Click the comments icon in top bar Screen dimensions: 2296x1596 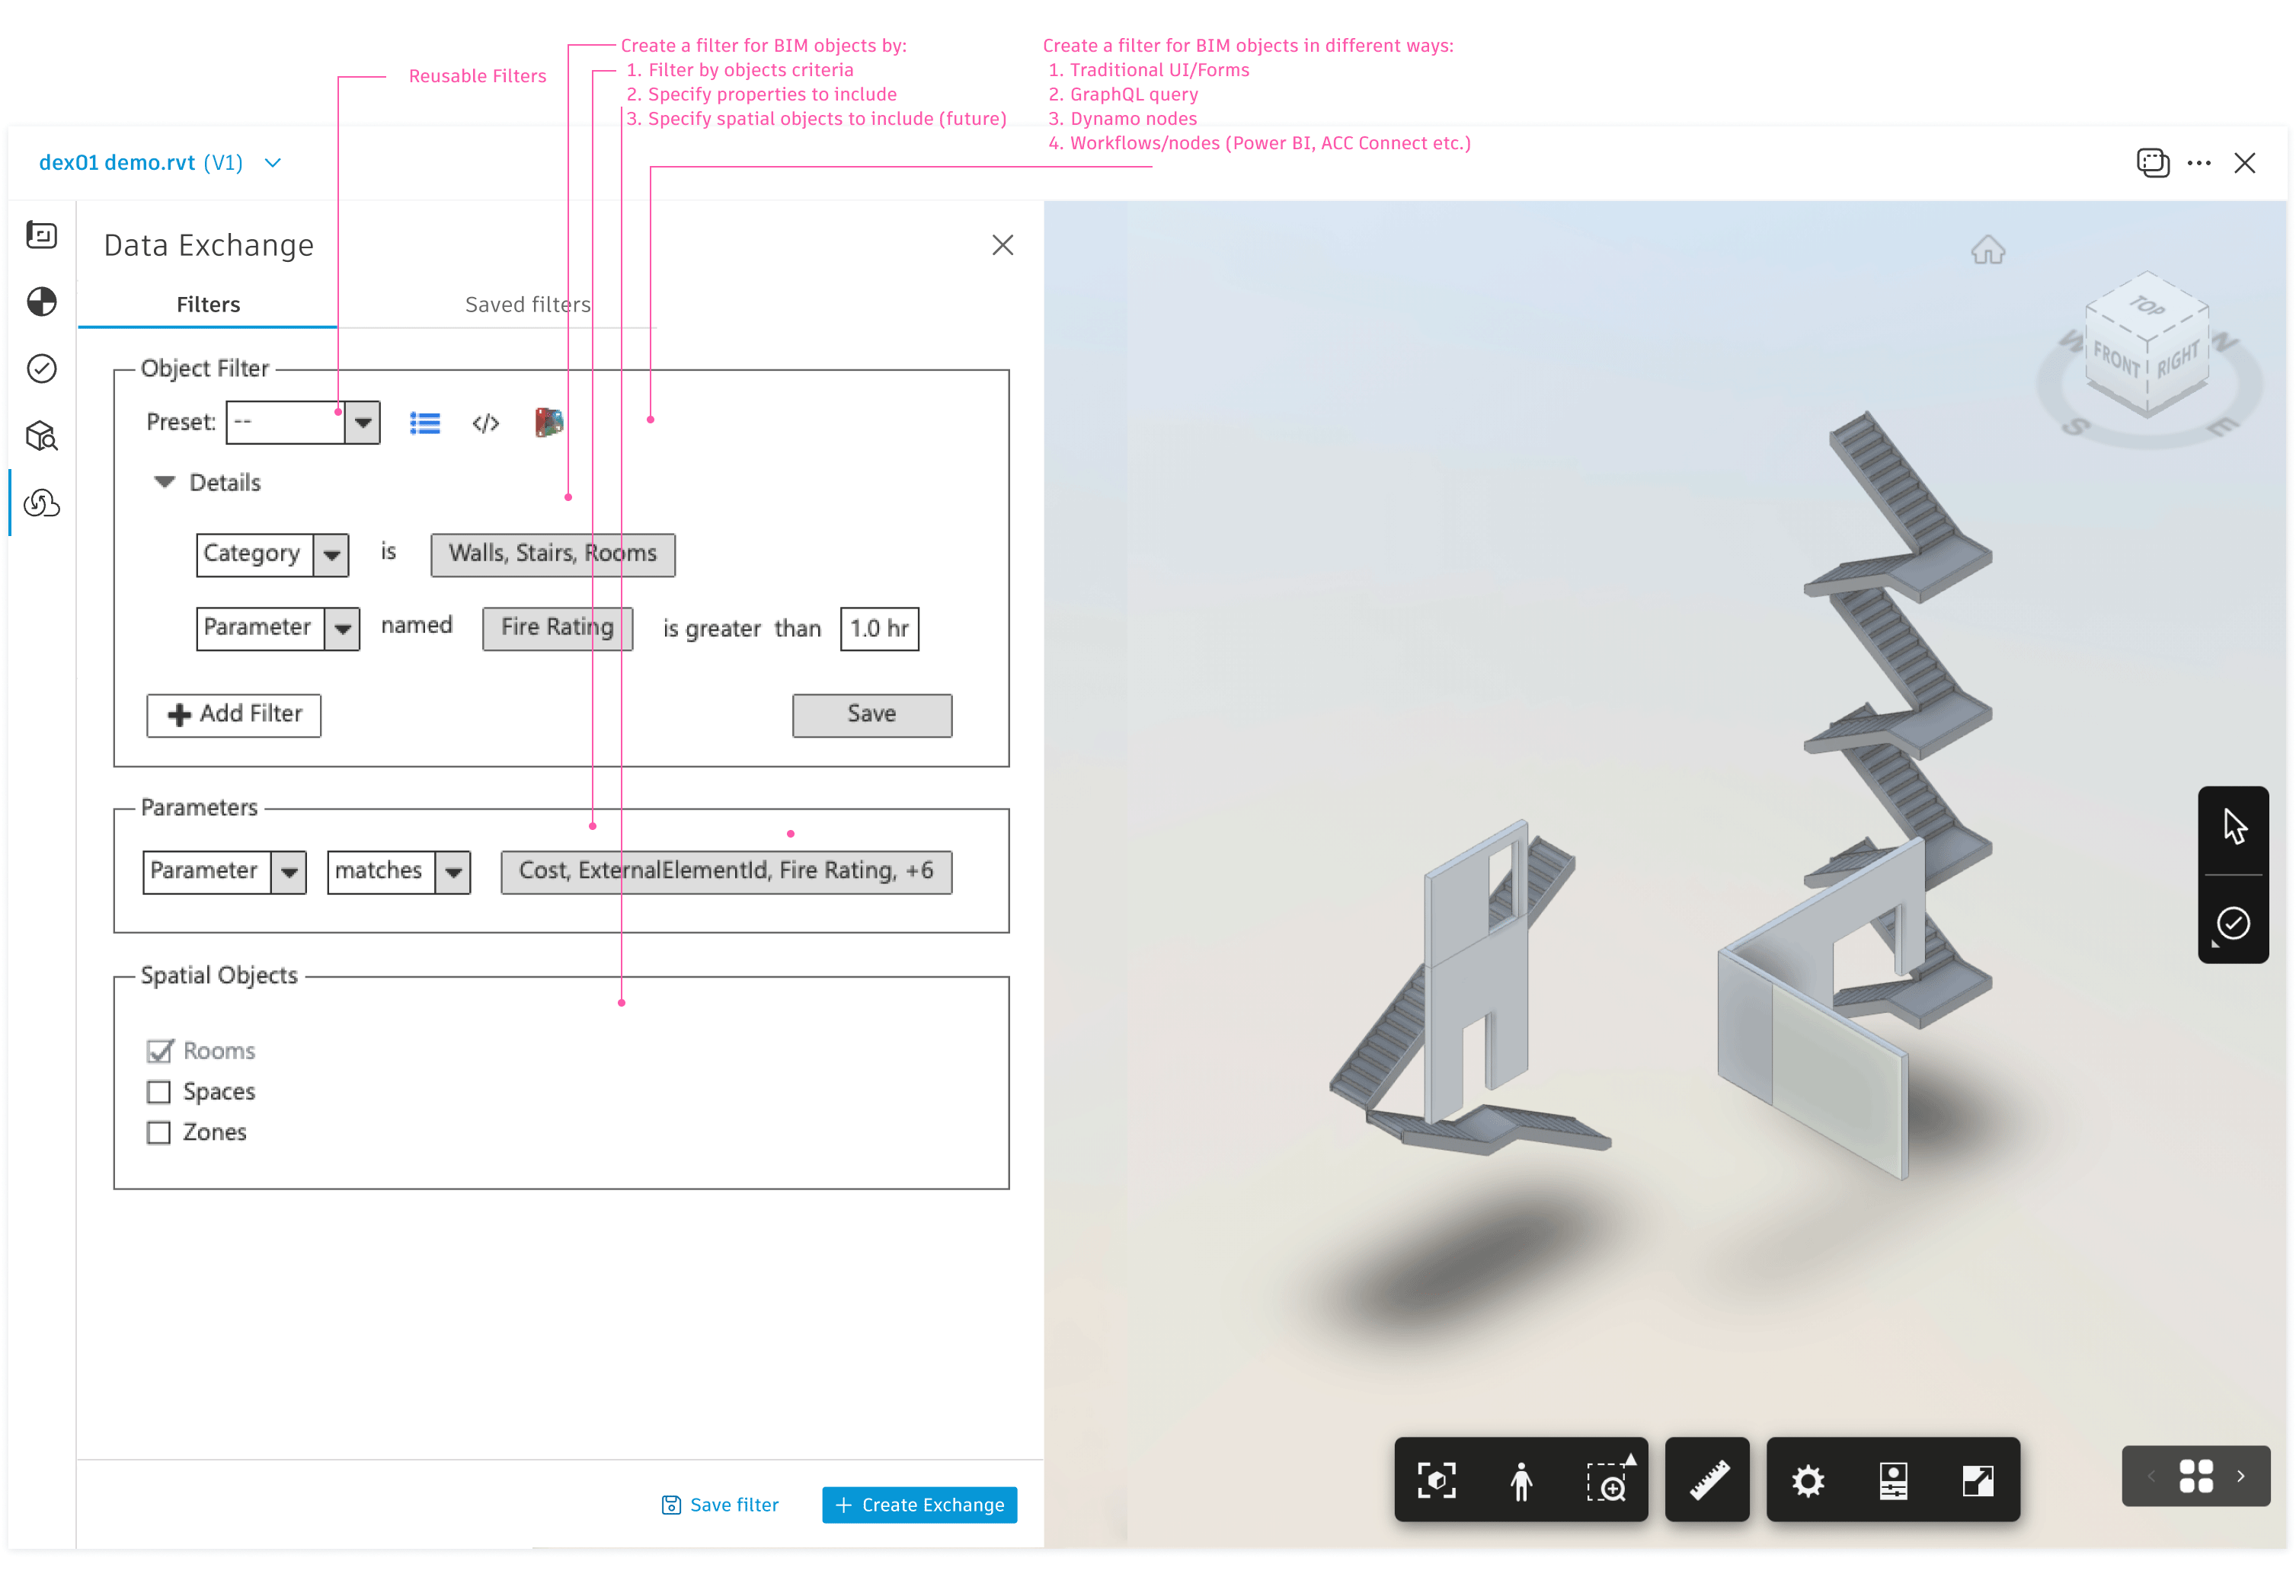coord(2153,163)
